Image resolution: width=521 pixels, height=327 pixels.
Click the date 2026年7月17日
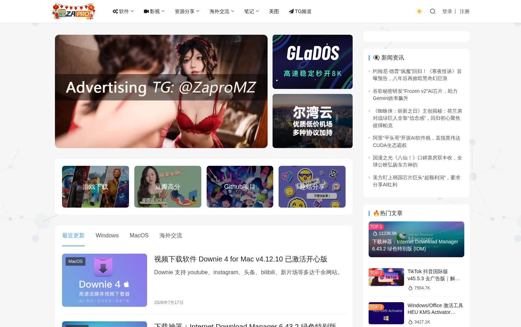point(169,303)
